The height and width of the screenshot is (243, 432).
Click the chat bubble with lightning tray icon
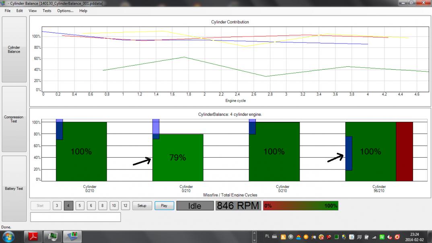[313, 237]
